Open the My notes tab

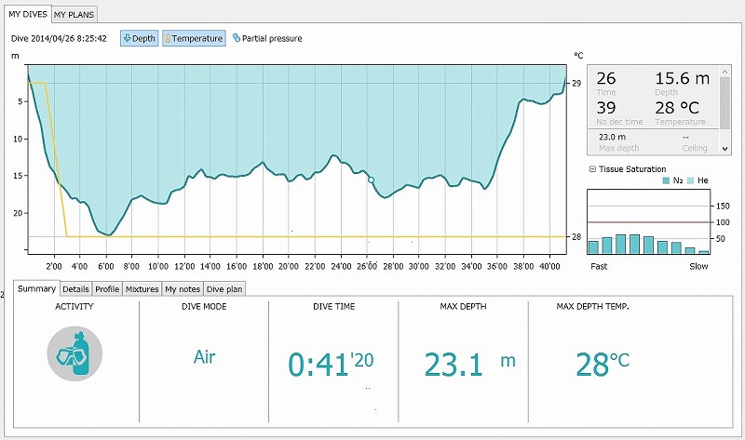pyautogui.click(x=182, y=289)
